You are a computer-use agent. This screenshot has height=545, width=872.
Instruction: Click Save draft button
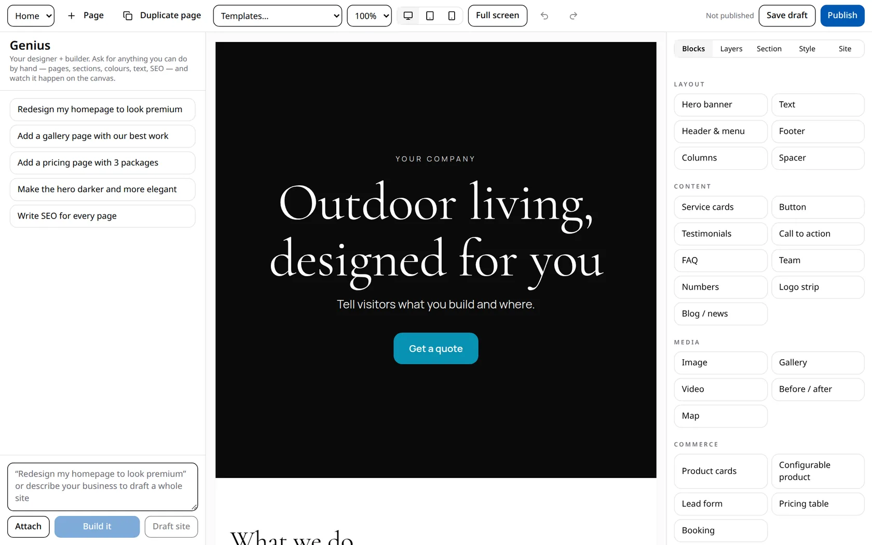coord(787,16)
